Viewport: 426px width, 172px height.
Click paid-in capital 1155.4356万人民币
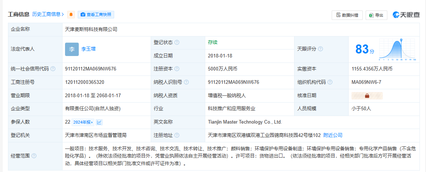pyautogui.click(x=372, y=69)
